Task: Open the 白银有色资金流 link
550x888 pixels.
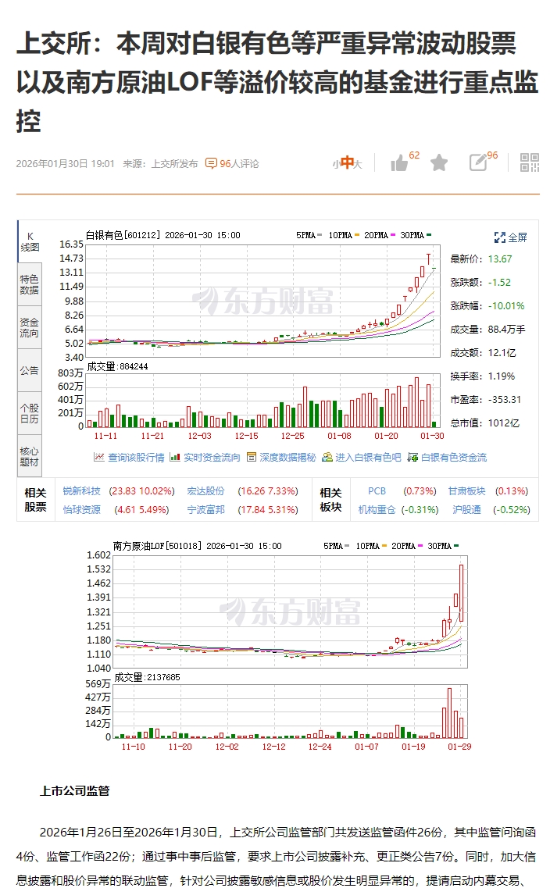Action: 454,457
